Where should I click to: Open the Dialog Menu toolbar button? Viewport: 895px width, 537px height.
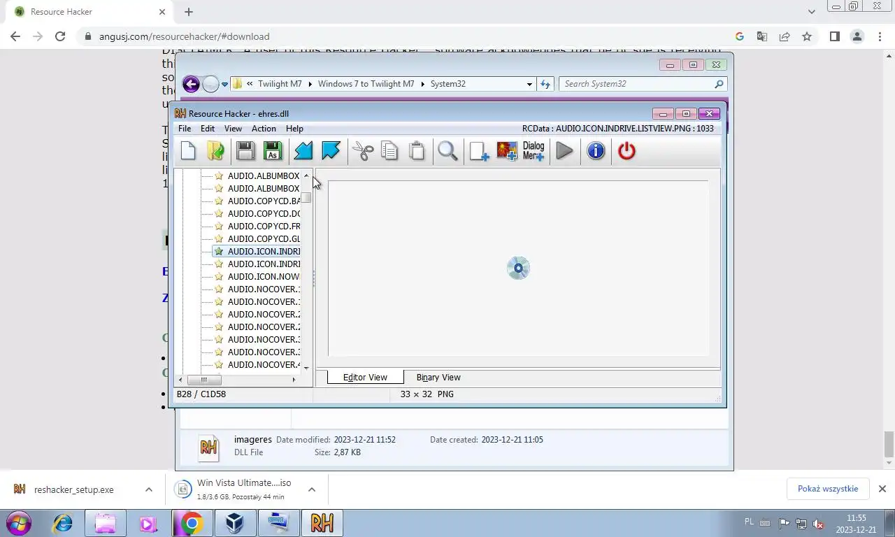click(x=534, y=150)
